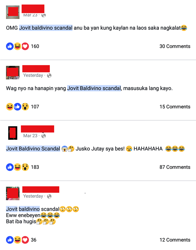This screenshot has width=196, height=250.
Task: Click the Wow reaction icon beside 107
Action: tap(25, 107)
